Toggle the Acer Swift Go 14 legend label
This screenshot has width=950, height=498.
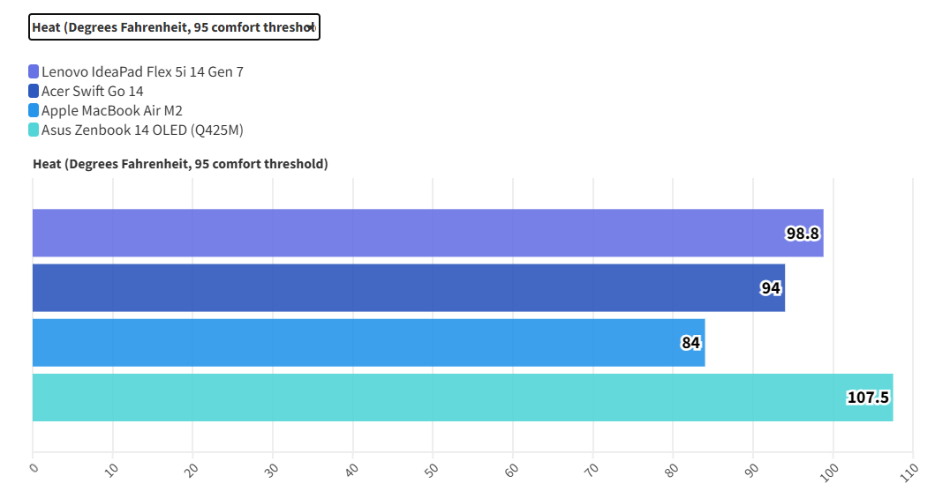point(92,91)
